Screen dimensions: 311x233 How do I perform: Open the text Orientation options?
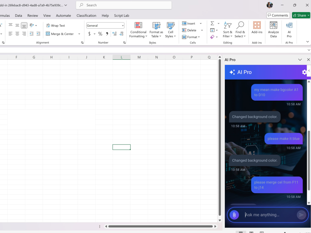pyautogui.click(x=33, y=25)
